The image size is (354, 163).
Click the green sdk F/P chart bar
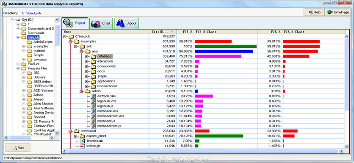tap(226, 47)
